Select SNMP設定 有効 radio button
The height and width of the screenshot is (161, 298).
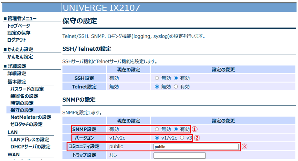click(x=176, y=129)
